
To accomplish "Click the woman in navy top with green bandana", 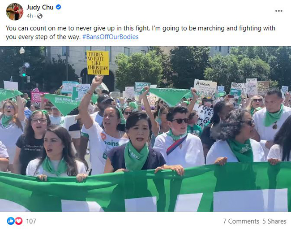I will [x=137, y=142].
